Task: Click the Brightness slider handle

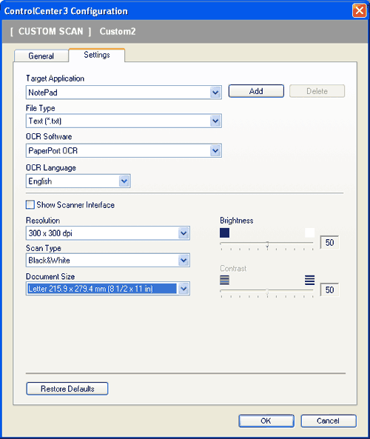Action: tap(267, 244)
